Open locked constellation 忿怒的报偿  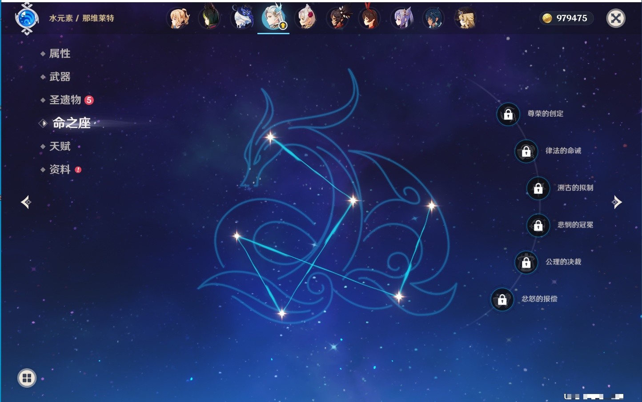point(502,299)
